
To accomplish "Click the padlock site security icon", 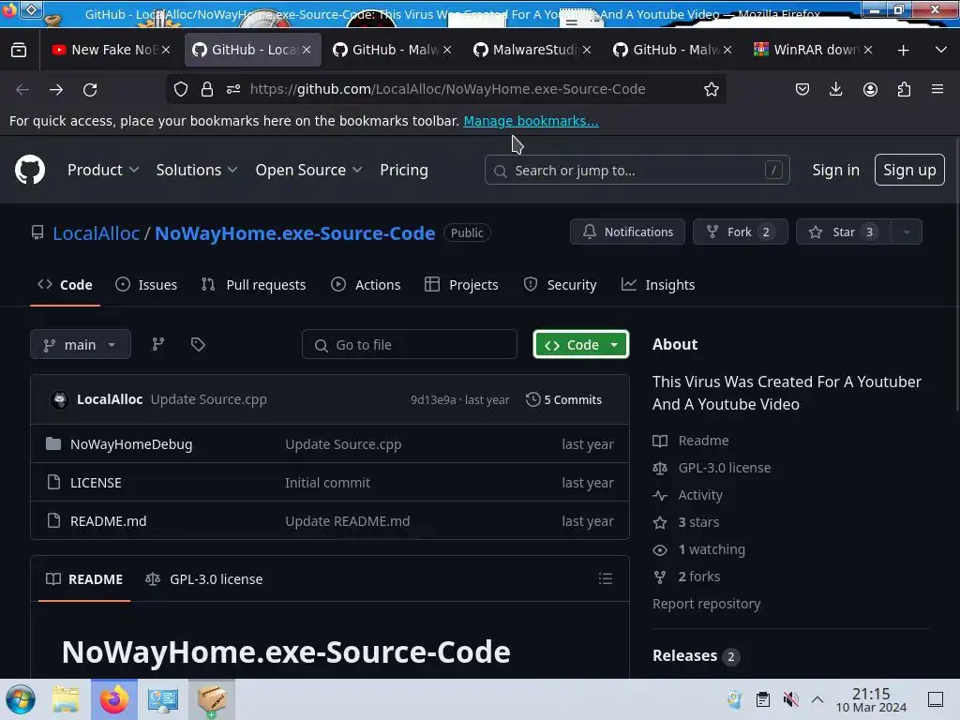I will [x=207, y=89].
